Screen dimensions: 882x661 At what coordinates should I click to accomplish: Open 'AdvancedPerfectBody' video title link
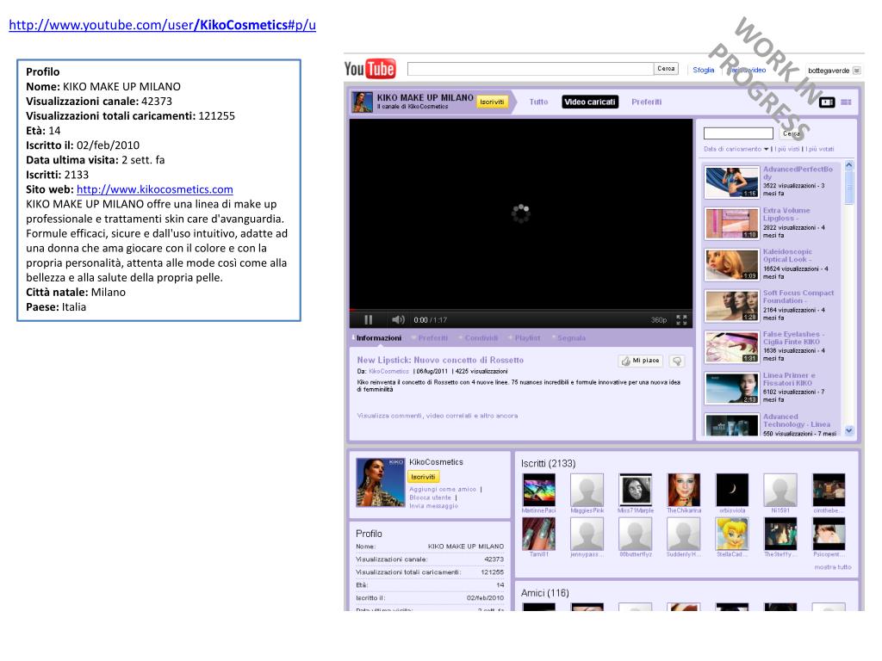click(798, 172)
